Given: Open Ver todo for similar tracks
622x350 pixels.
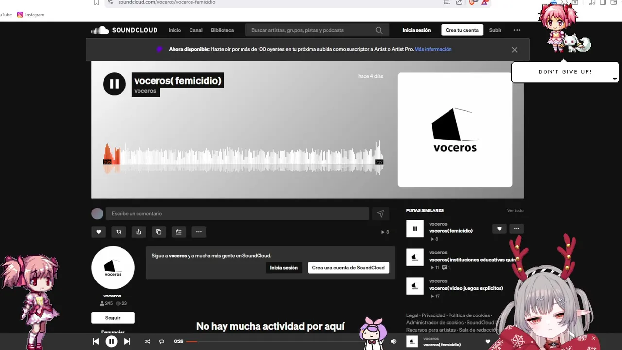Looking at the screenshot, I should 516,211.
